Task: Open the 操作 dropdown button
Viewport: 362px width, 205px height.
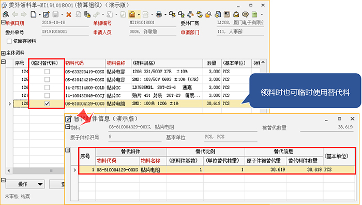Action: (25, 184)
